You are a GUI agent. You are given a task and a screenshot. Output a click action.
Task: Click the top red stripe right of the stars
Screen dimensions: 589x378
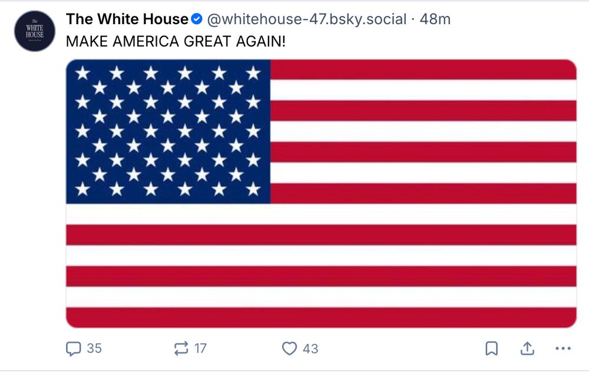(423, 69)
